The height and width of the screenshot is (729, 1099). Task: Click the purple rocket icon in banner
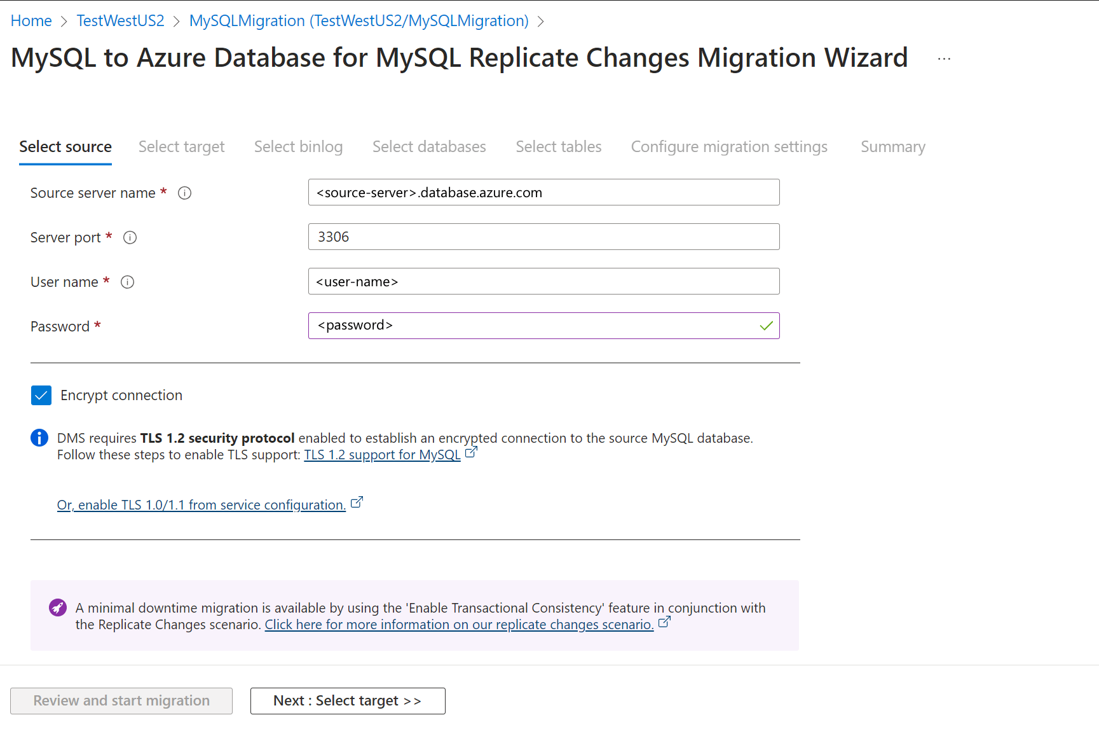coord(58,607)
